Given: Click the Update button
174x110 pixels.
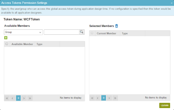Looking at the screenshot, I should click(165, 105).
